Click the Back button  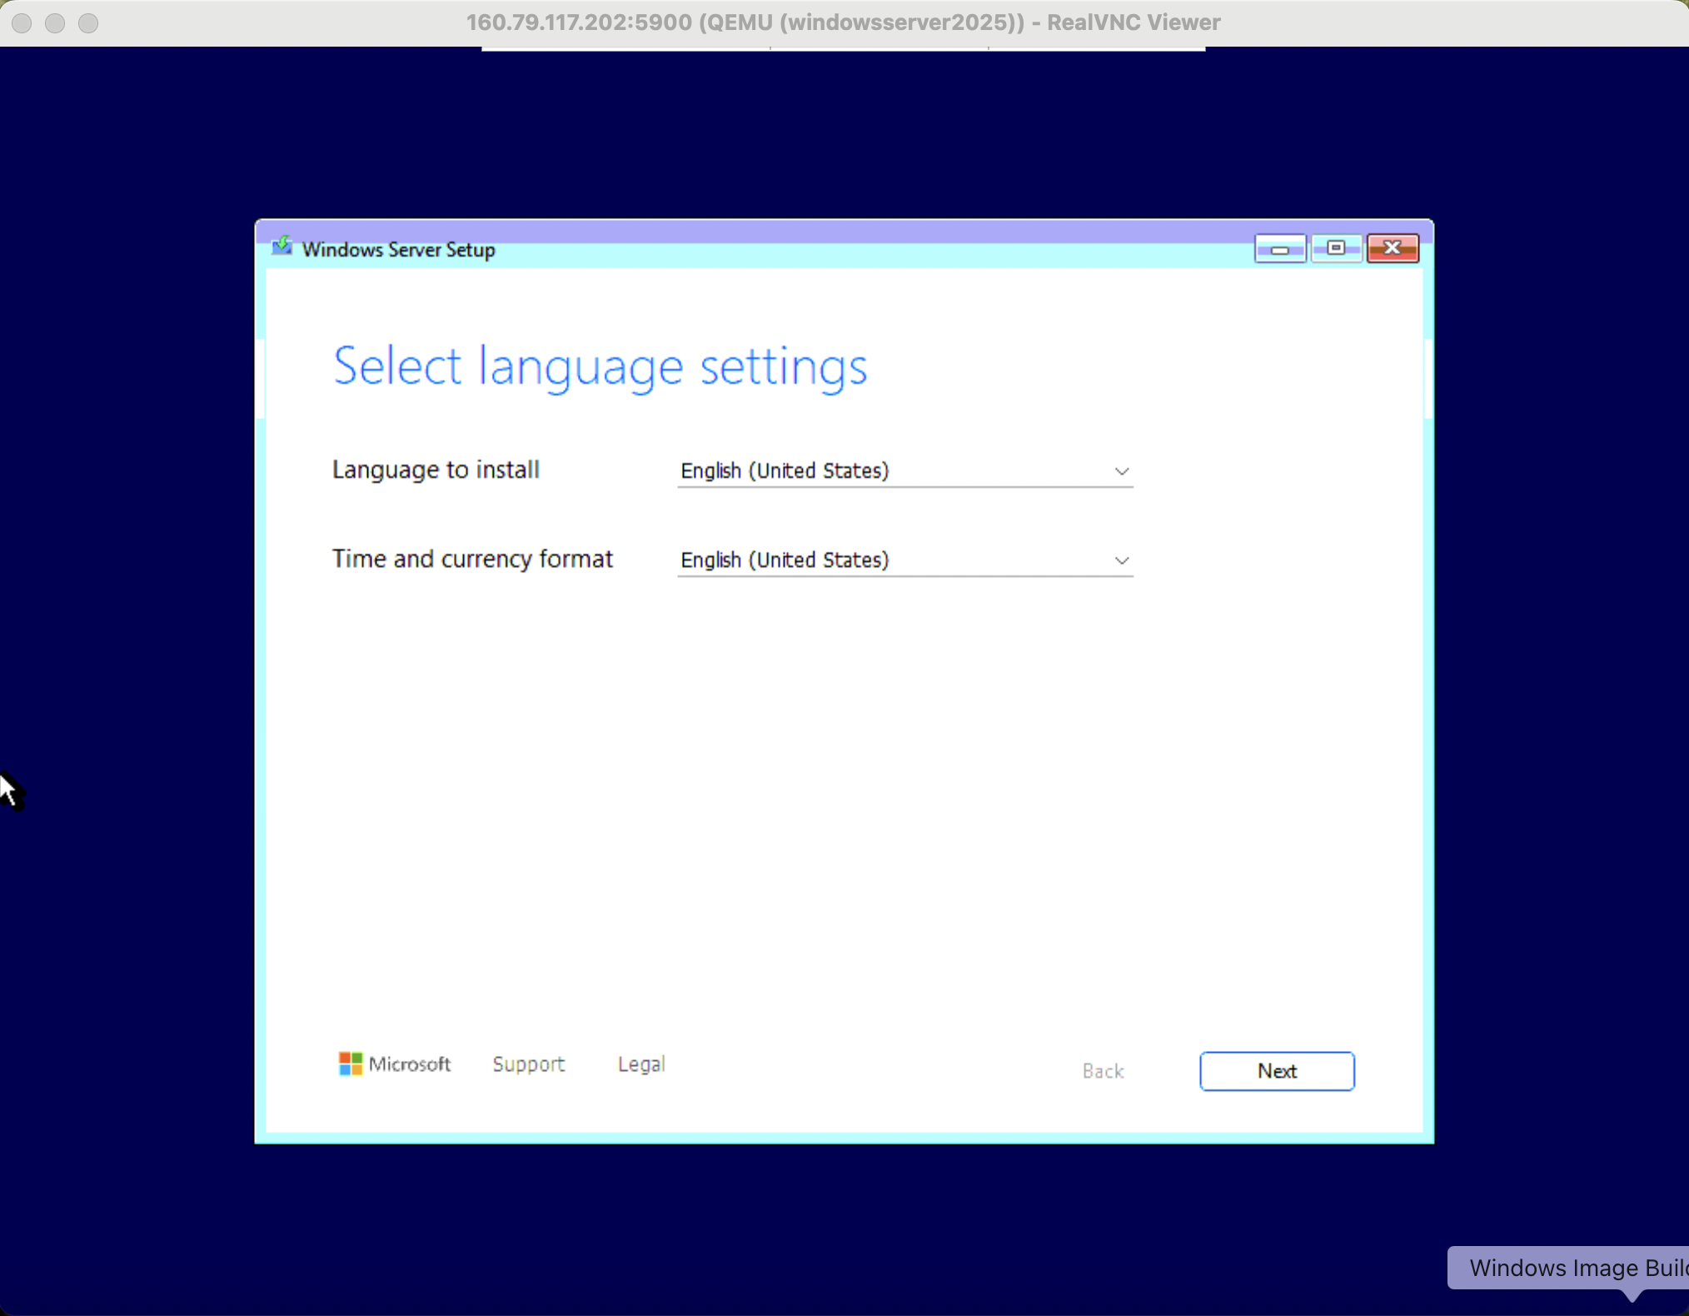click(1103, 1071)
